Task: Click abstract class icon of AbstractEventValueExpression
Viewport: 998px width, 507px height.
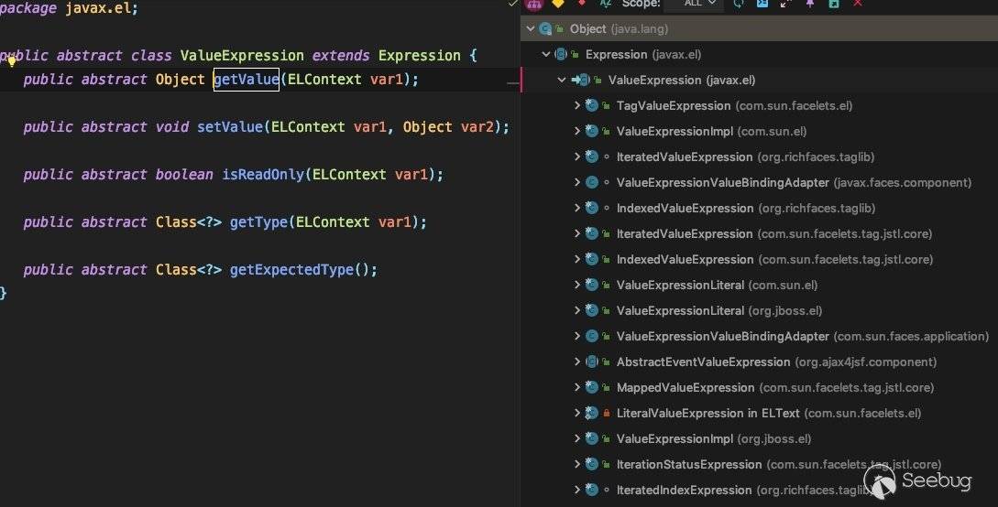Action: pyautogui.click(x=591, y=361)
